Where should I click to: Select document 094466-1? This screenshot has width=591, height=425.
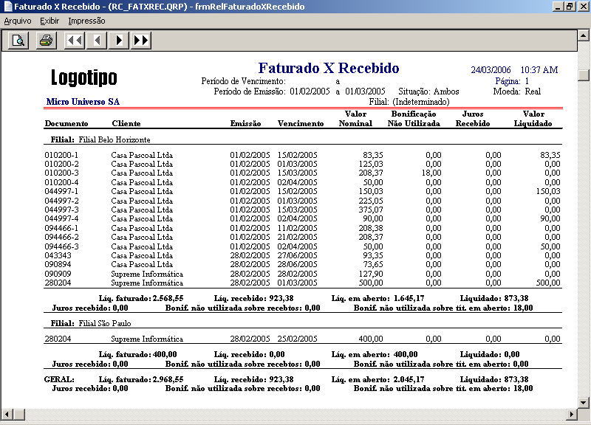coord(61,228)
